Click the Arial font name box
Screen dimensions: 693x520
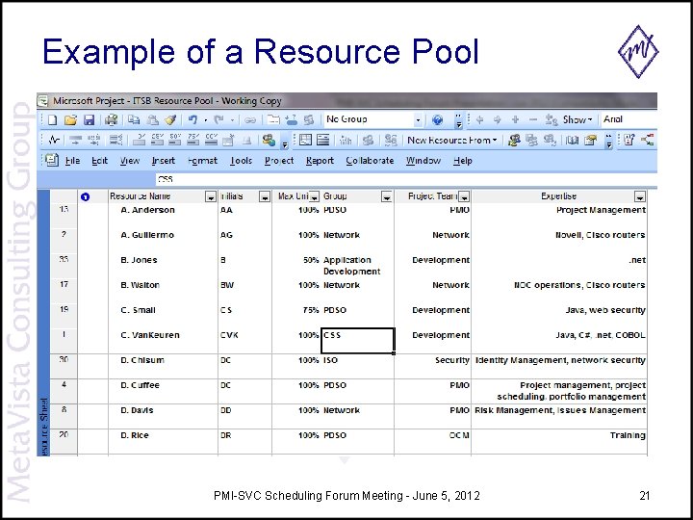(x=629, y=119)
